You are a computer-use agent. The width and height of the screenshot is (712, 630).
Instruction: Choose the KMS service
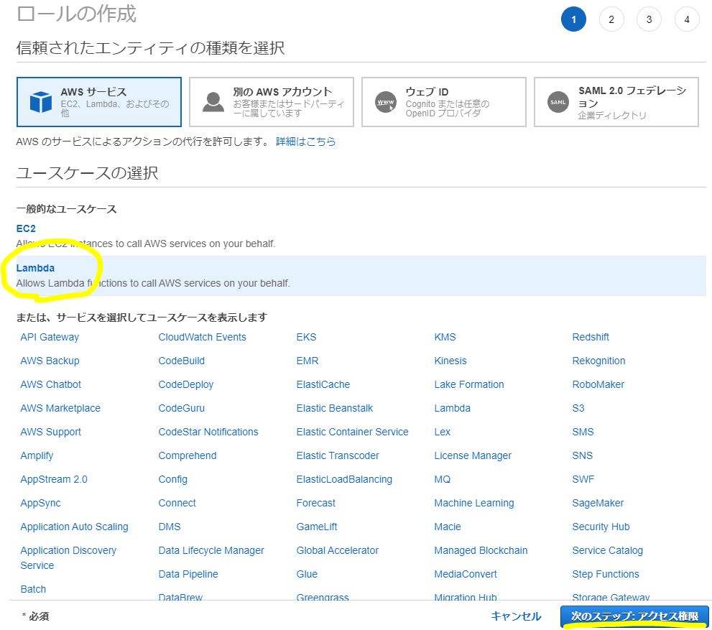[x=445, y=337]
